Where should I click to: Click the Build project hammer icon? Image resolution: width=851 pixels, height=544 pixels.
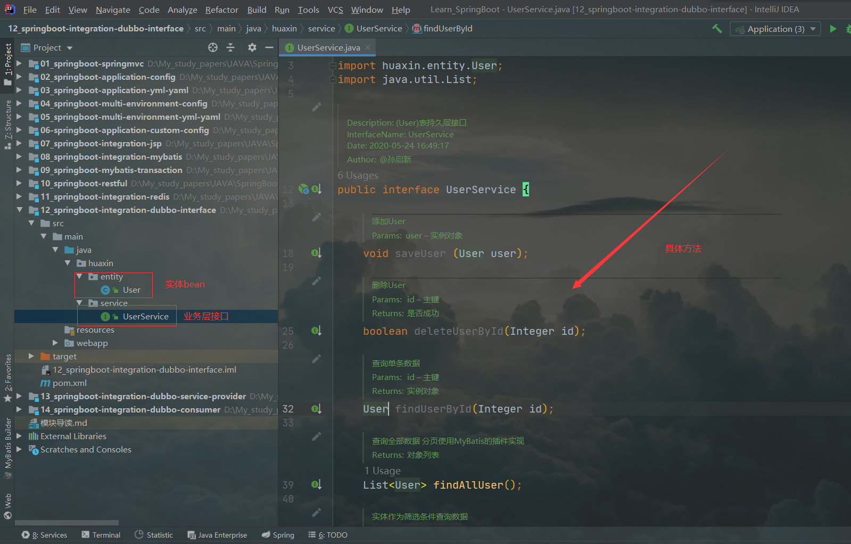pyautogui.click(x=717, y=29)
